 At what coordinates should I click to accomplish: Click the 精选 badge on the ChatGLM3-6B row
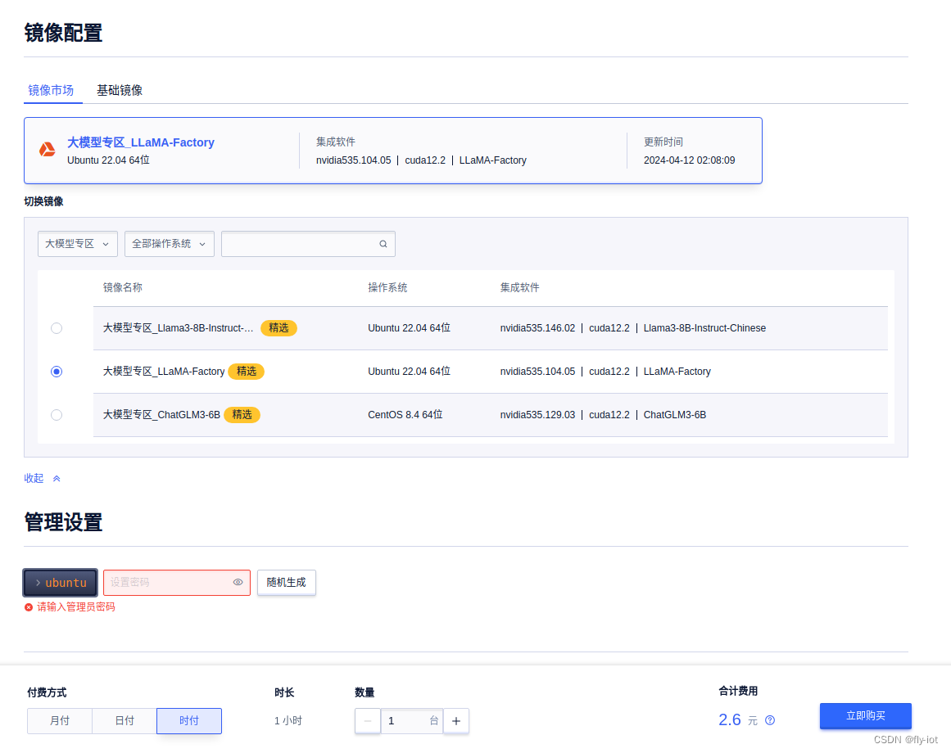tap(242, 414)
